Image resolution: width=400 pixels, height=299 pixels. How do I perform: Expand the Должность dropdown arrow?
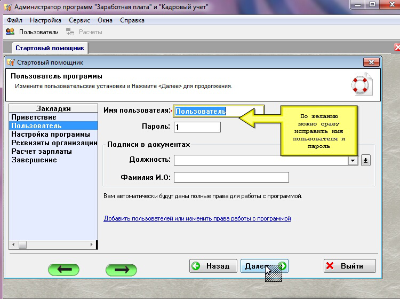(353, 160)
